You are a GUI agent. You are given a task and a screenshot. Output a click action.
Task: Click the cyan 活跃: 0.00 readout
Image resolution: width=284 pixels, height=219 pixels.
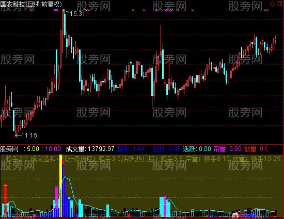(x=197, y=149)
